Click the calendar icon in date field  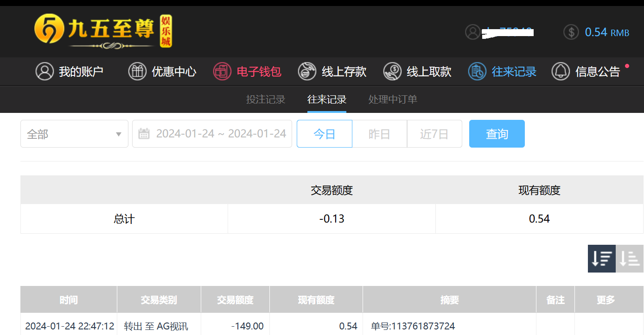click(x=144, y=134)
